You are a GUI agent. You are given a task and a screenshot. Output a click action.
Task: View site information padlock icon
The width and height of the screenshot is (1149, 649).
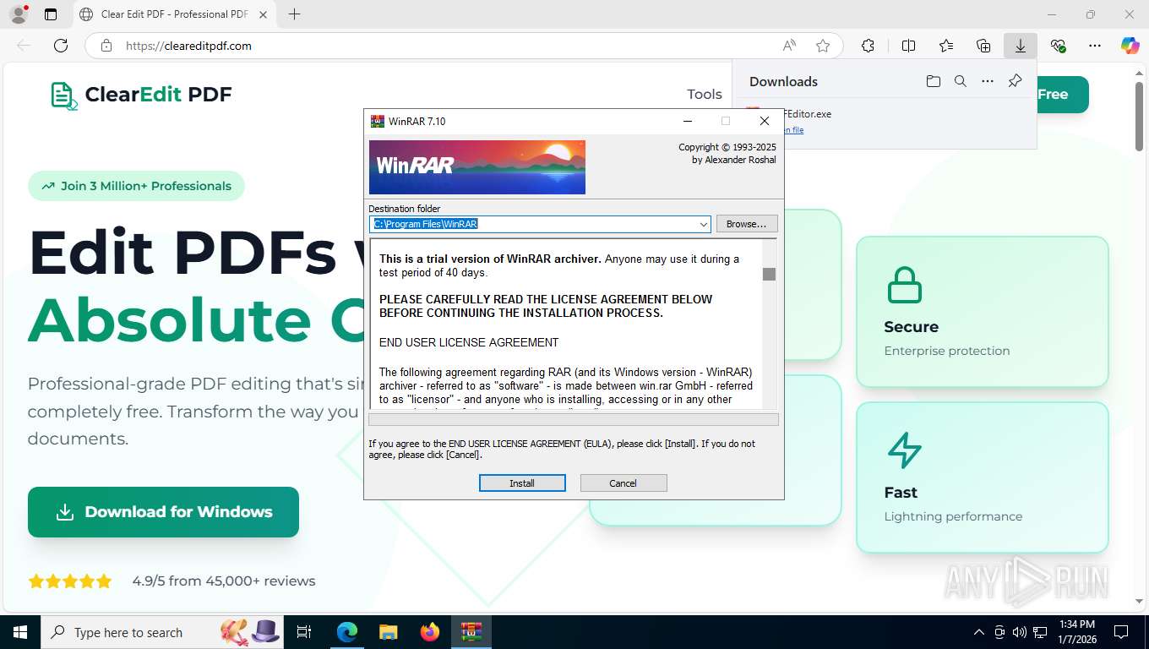pyautogui.click(x=106, y=46)
